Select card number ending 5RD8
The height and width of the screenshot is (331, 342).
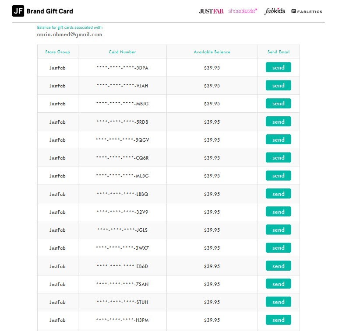point(122,122)
